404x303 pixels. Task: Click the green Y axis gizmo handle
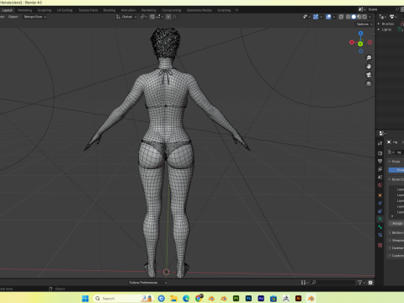pyautogui.click(x=360, y=44)
